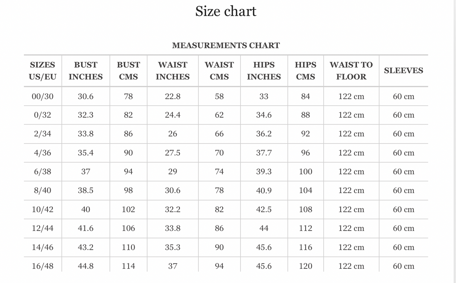Select waist cms value 58
This screenshot has width=456, height=283.
219,96
